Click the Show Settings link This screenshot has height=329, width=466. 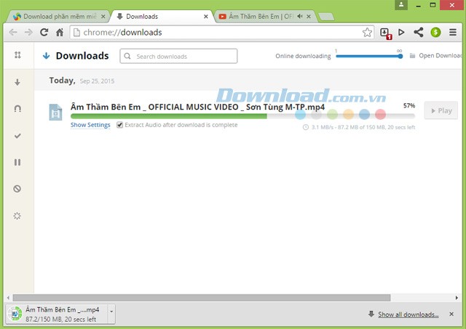(90, 125)
